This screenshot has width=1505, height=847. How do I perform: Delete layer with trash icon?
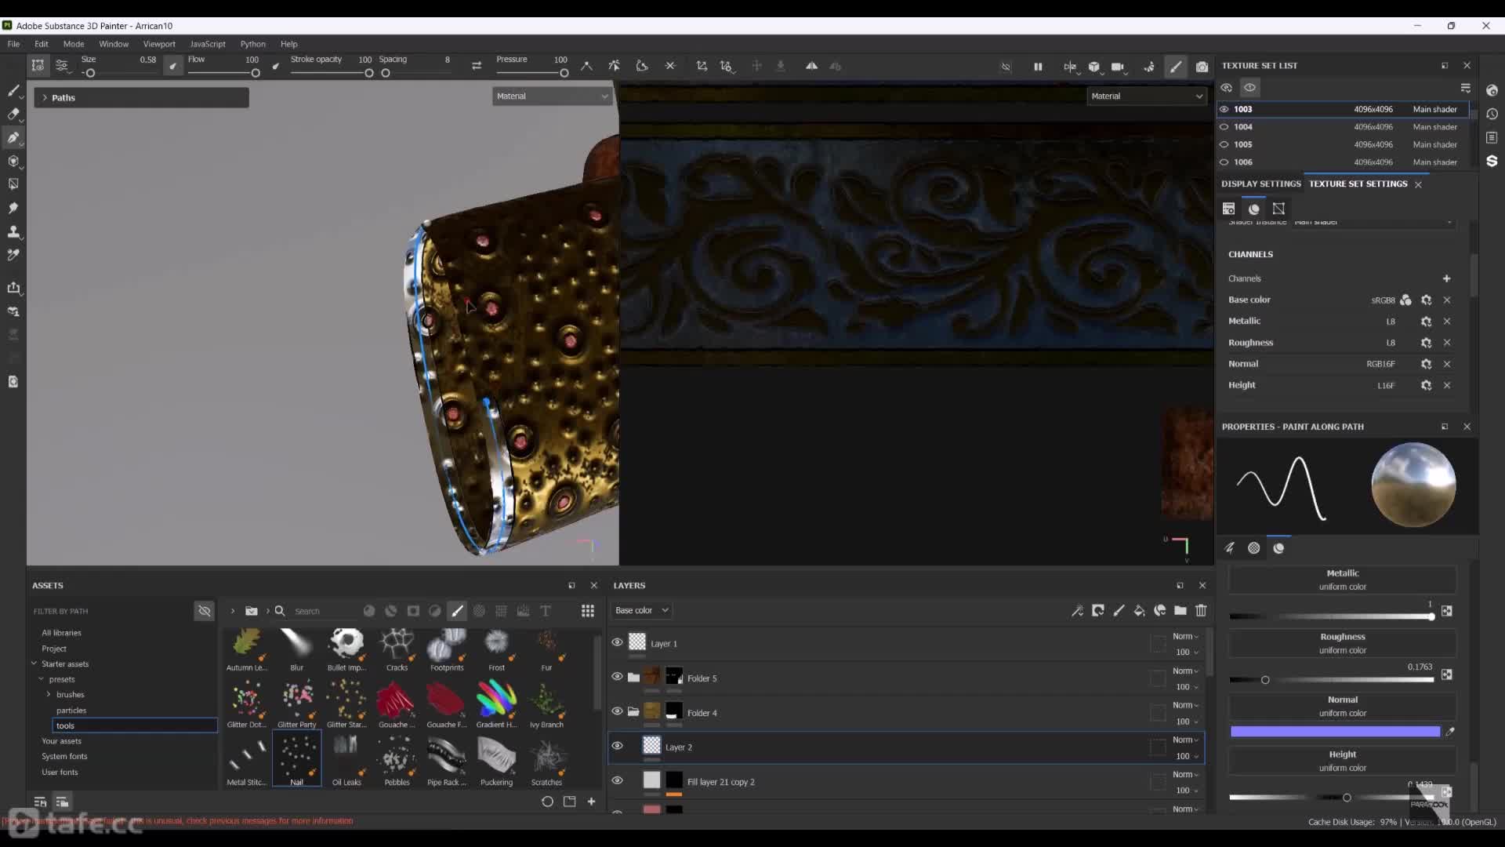[1201, 610]
